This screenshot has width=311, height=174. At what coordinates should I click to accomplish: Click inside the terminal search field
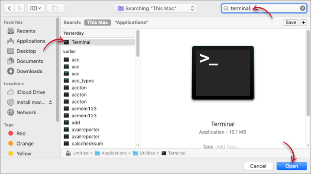[264, 8]
